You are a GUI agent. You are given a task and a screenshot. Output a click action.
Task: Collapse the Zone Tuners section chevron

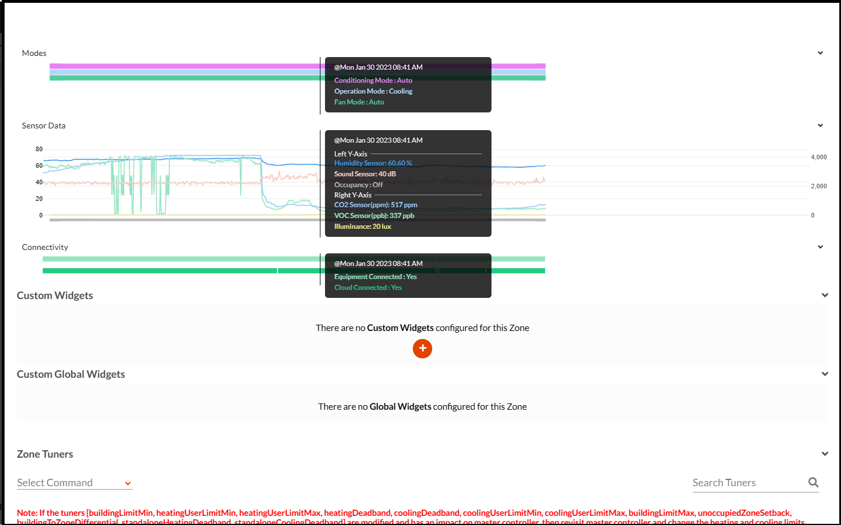[825, 454]
